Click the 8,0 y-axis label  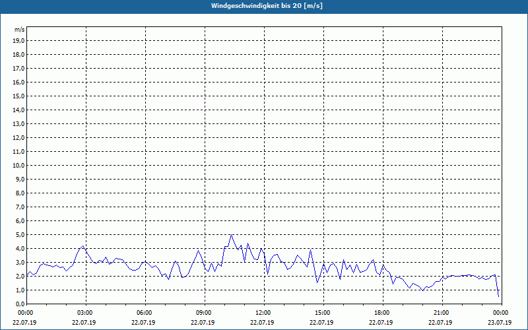pyautogui.click(x=20, y=193)
